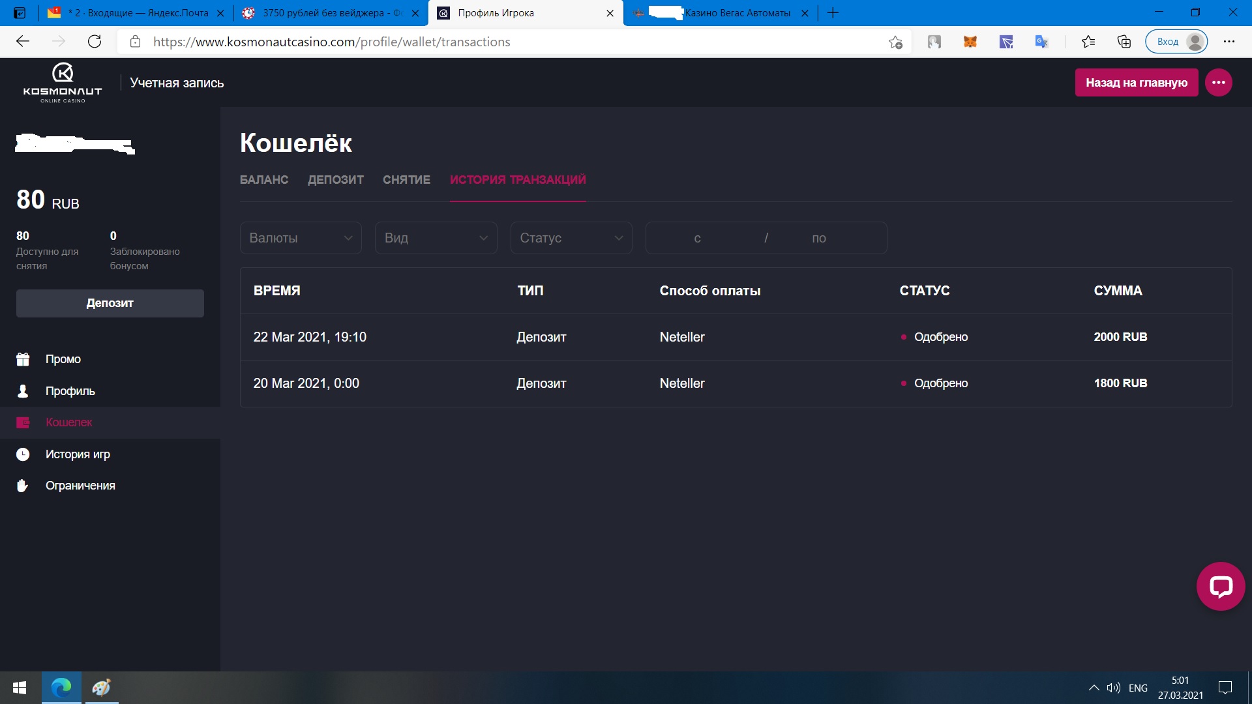
Task: Open browser Settings and more menu
Action: pos(1229,42)
